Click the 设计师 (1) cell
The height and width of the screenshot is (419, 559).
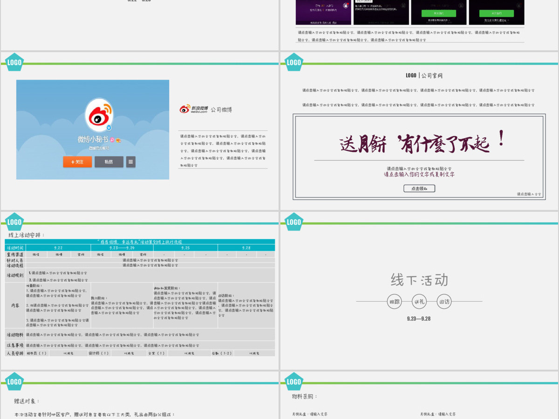[99, 353]
